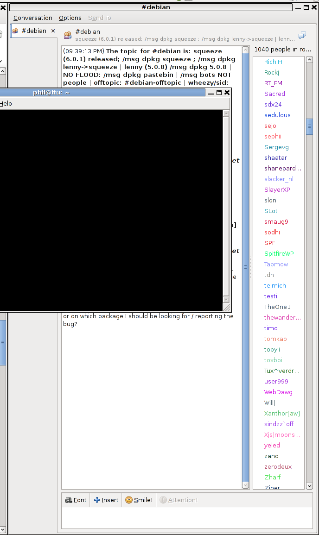Click the chat room icon in the topic header
The image size is (319, 535).
click(x=68, y=35)
